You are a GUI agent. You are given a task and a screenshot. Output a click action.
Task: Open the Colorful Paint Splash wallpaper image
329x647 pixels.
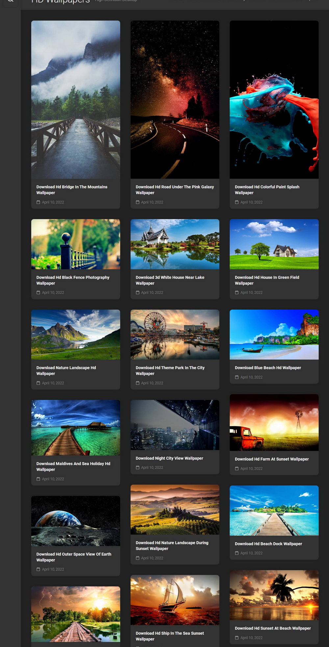(274, 99)
